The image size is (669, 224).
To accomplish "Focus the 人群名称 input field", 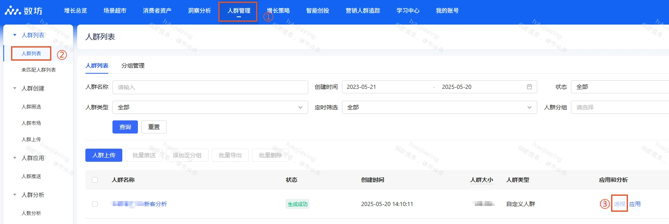I will click(x=210, y=87).
